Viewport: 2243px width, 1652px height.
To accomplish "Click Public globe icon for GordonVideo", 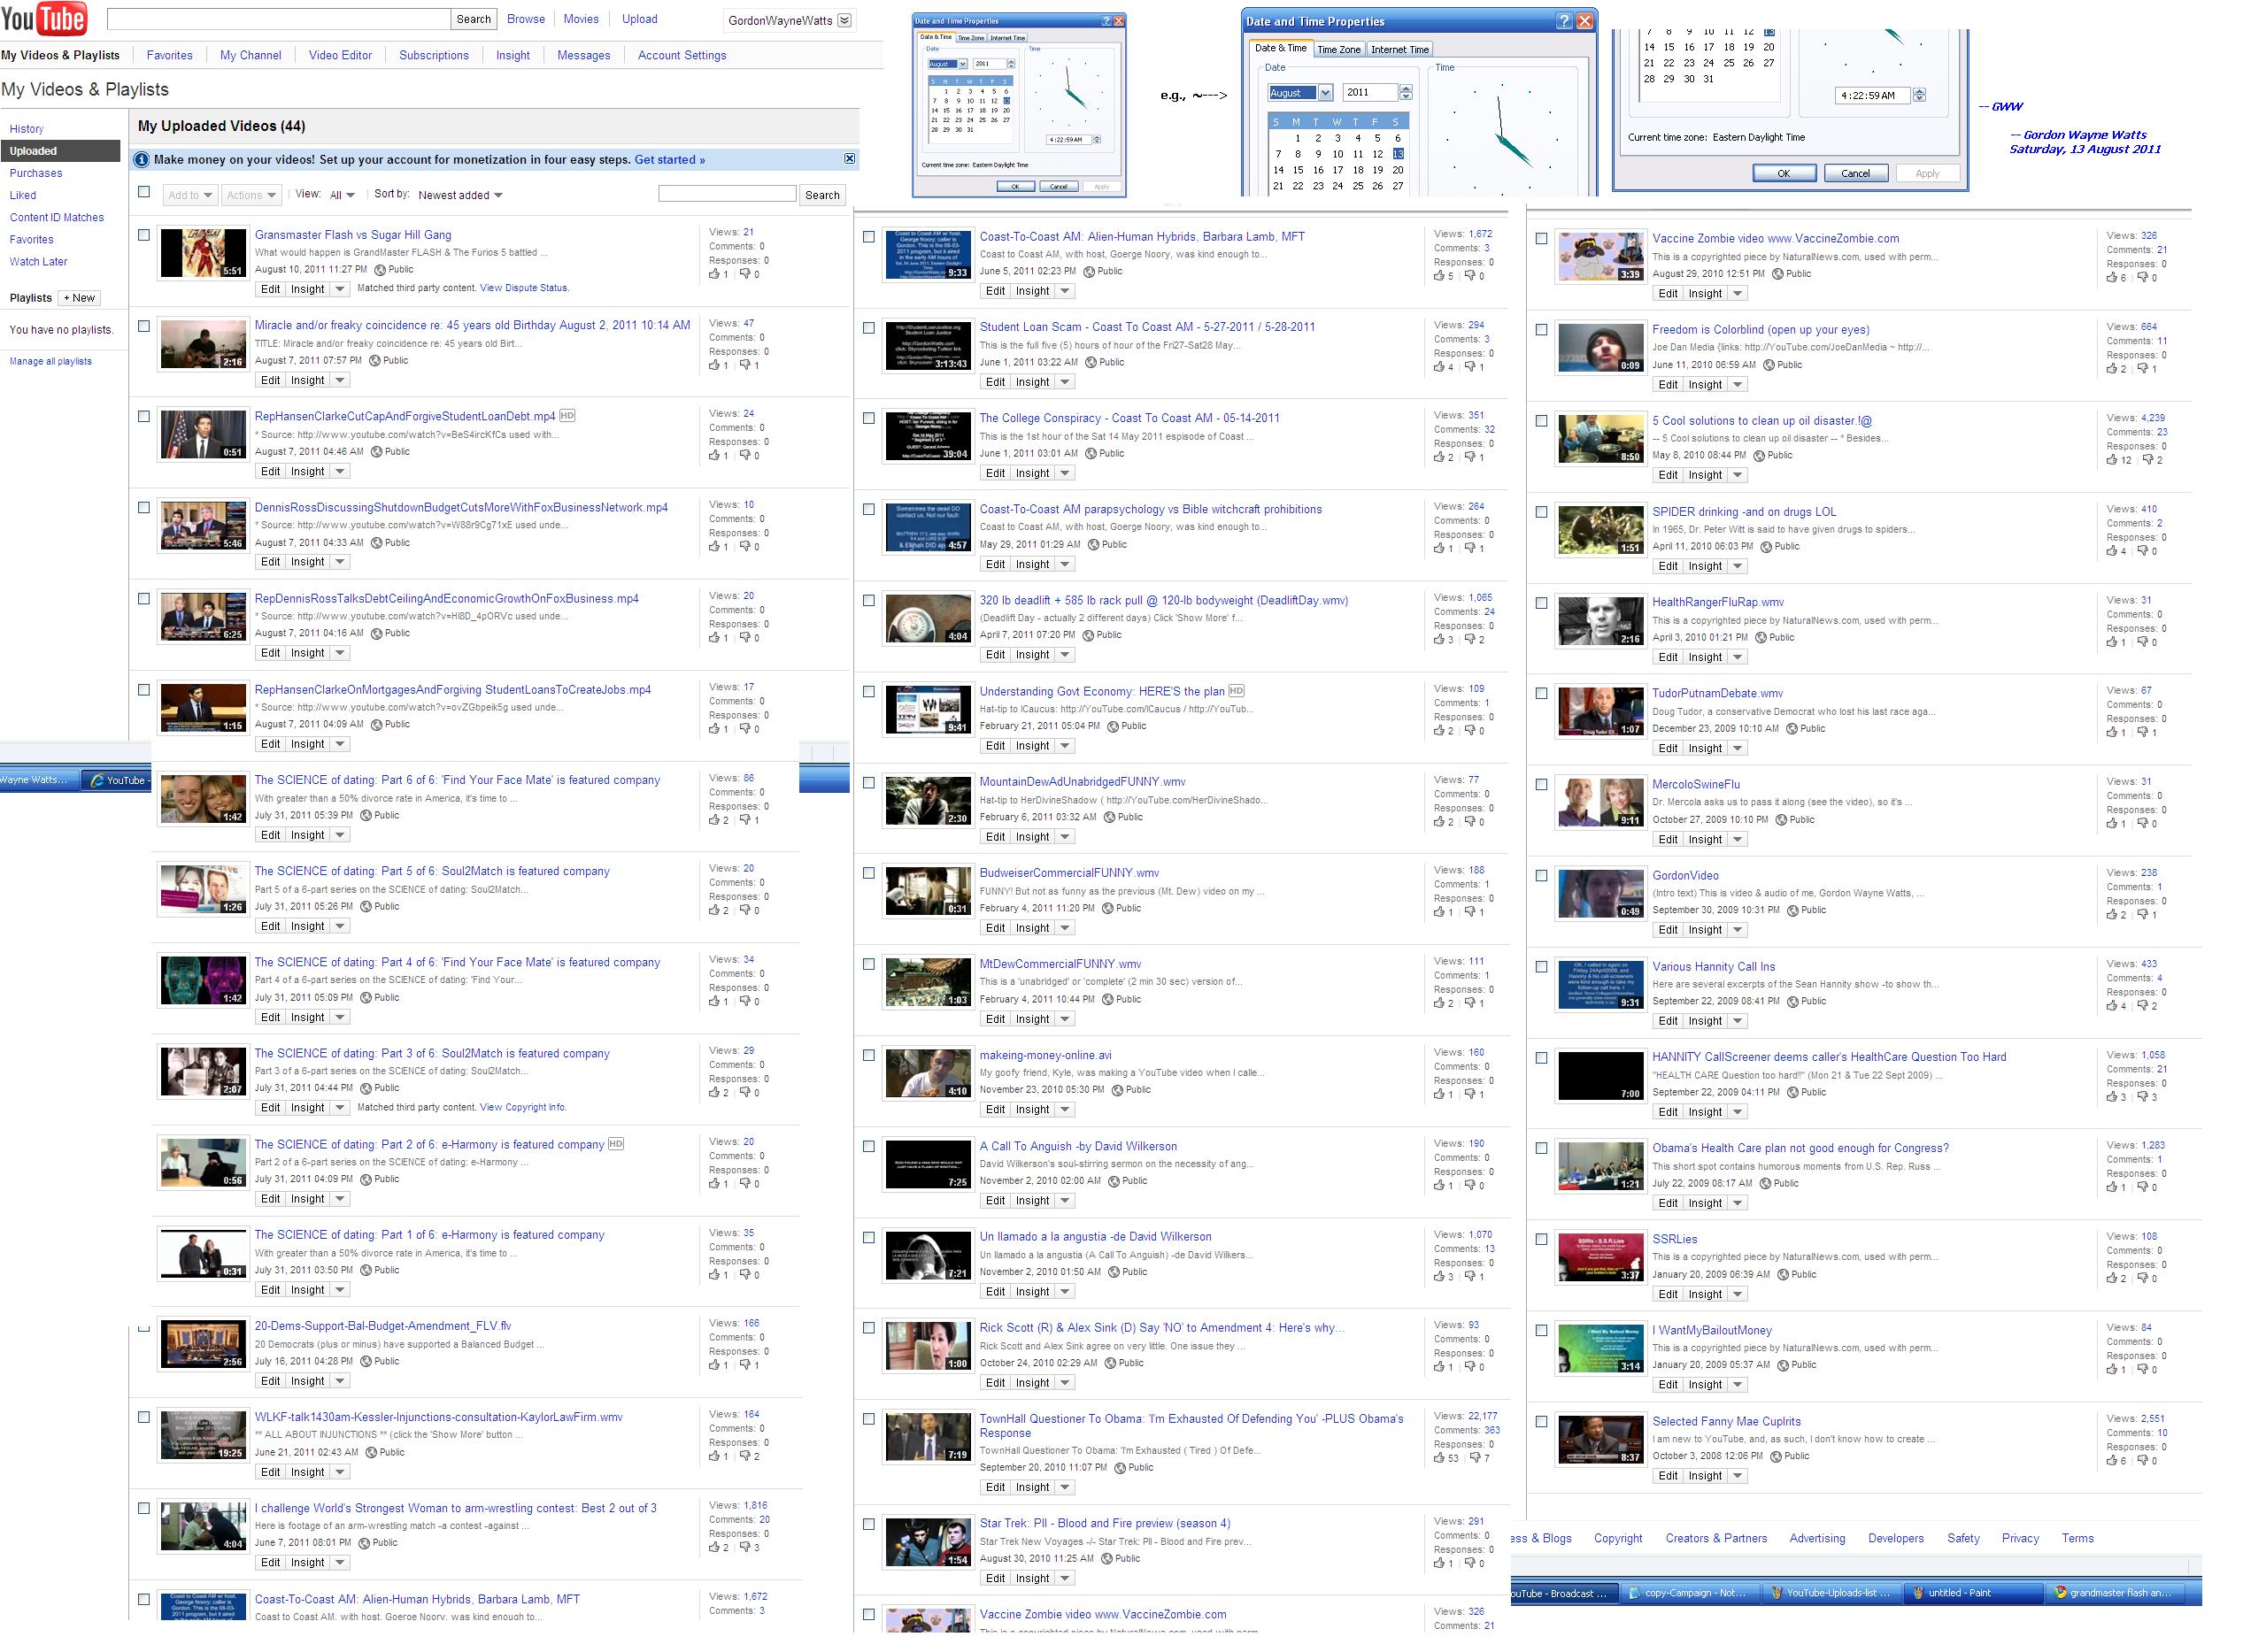I will pyautogui.click(x=1794, y=911).
